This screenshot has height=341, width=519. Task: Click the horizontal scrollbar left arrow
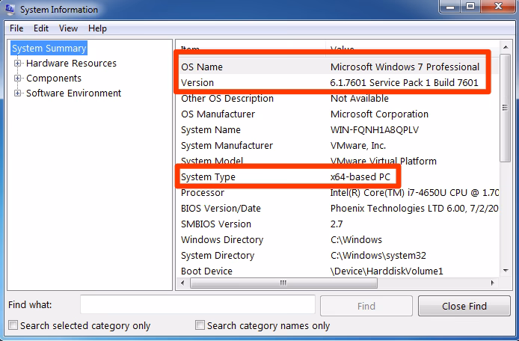coord(182,283)
